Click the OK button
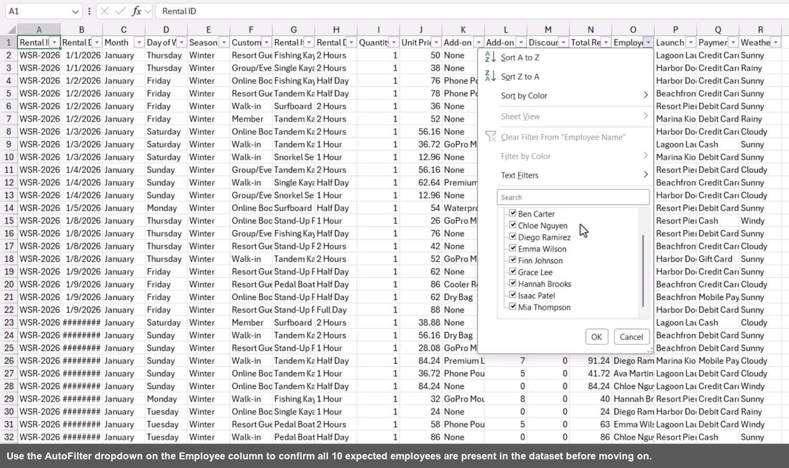Screen dimensions: 789x468 [x=597, y=337]
